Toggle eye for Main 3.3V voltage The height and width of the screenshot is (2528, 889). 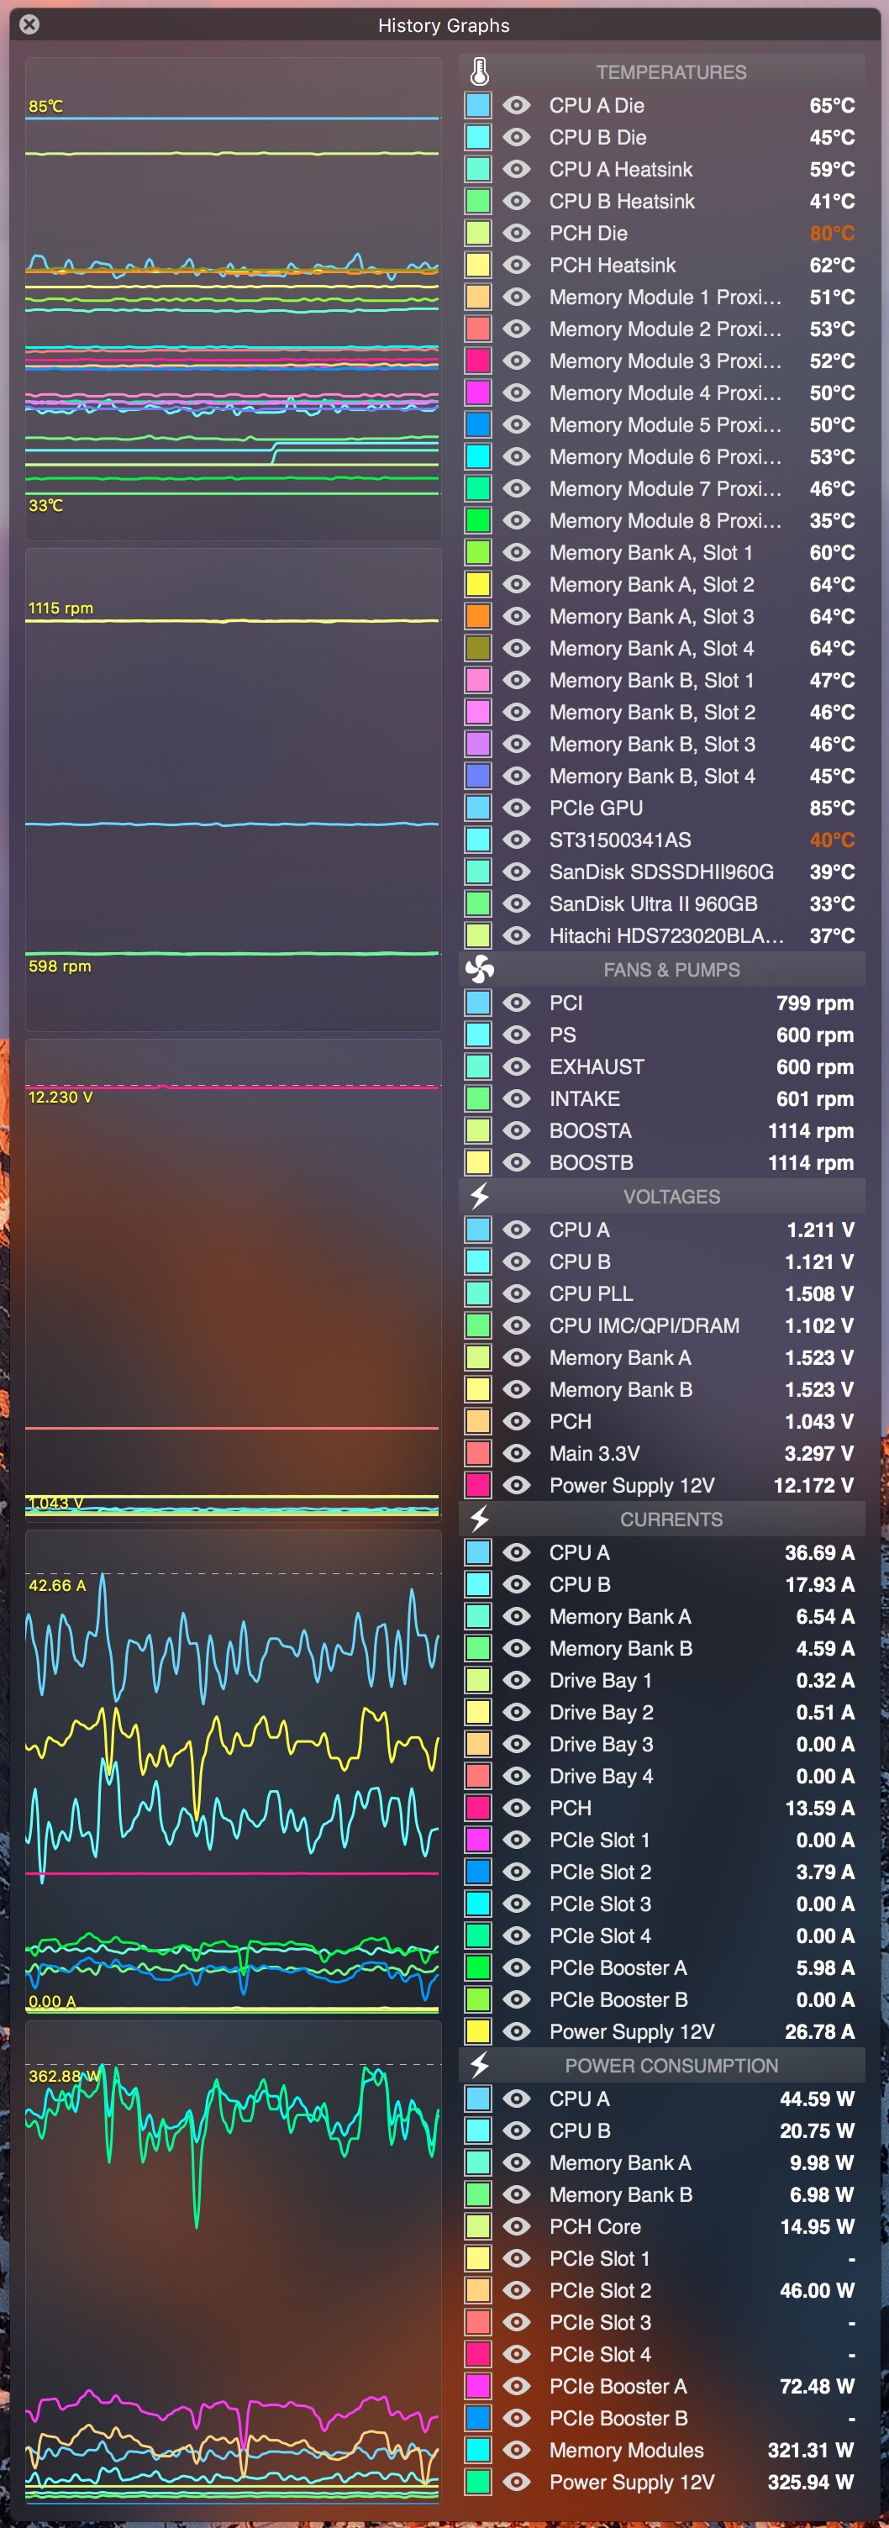516,1453
